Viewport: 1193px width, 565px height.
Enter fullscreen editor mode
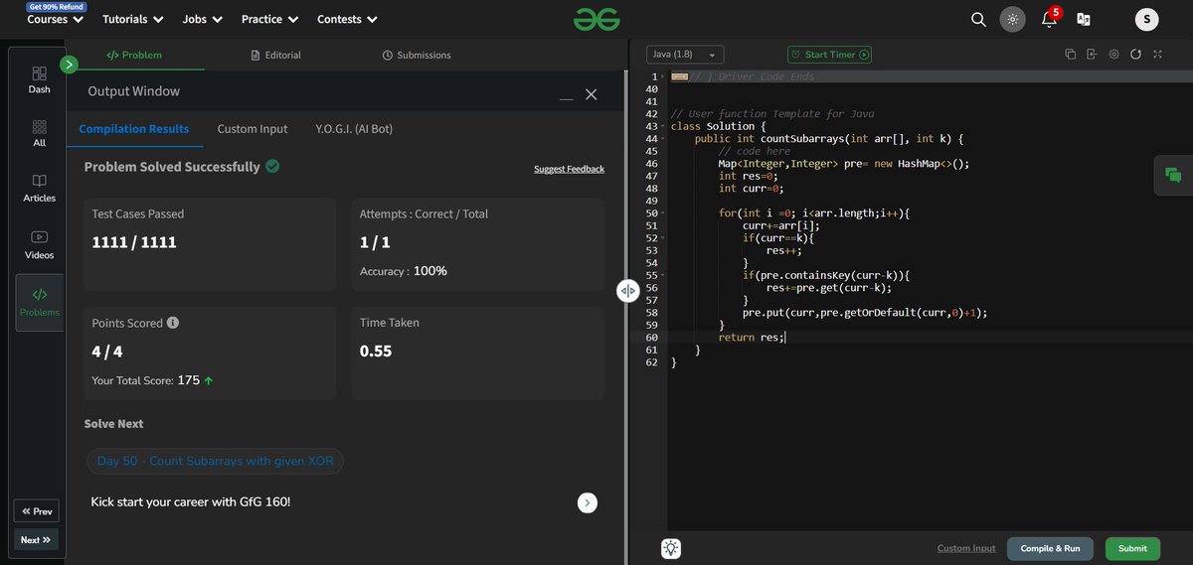point(1156,55)
